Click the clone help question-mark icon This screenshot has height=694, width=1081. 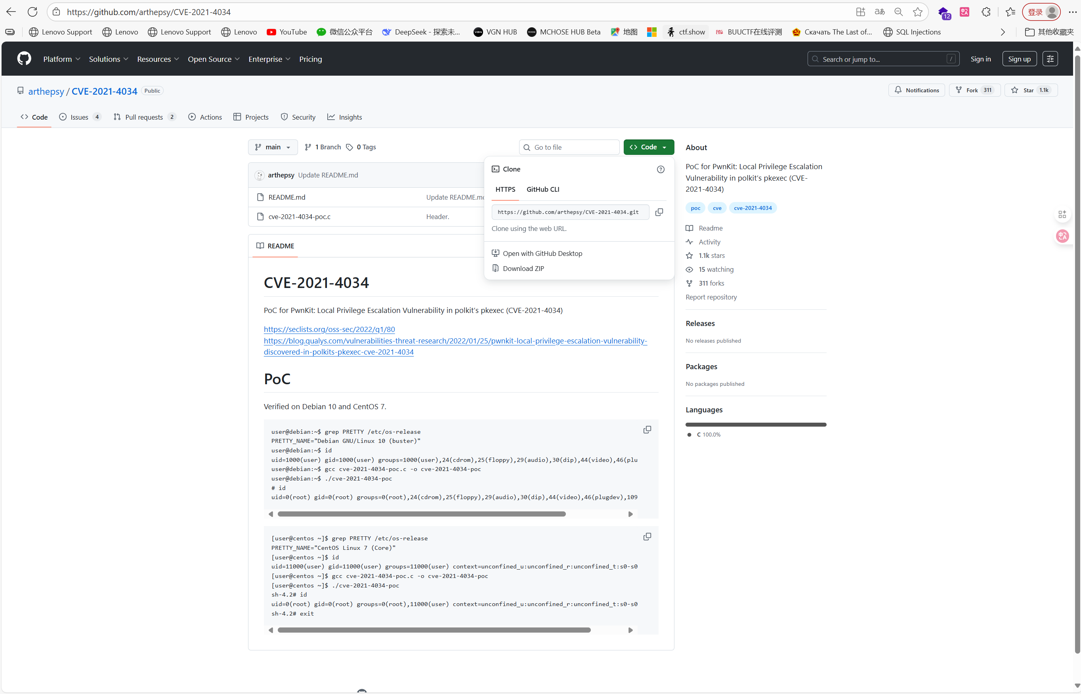tap(661, 170)
